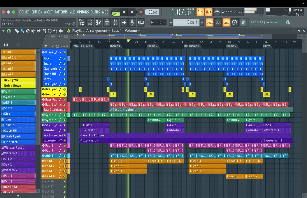Toggle the playlist snap magnet icon
Viewport: 307px width, 198px height.
tap(9, 31)
